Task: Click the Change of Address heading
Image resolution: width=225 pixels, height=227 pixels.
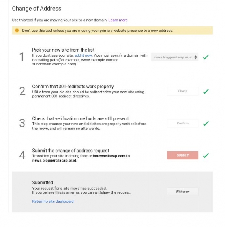Action: [36, 9]
